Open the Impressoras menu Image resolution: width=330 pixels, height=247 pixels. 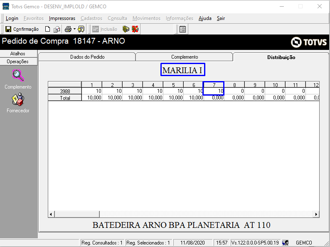pos(62,18)
